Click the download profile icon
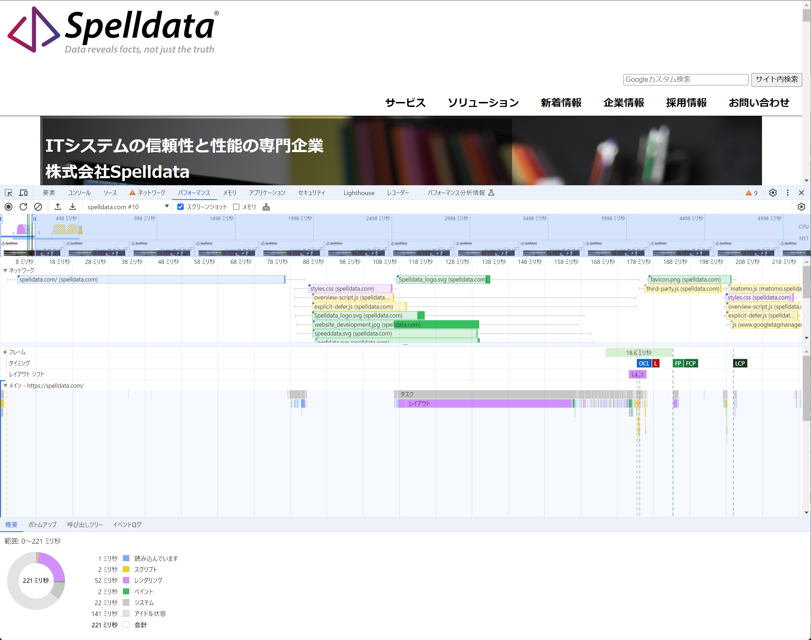Screen dimensions: 811x640 (73, 207)
